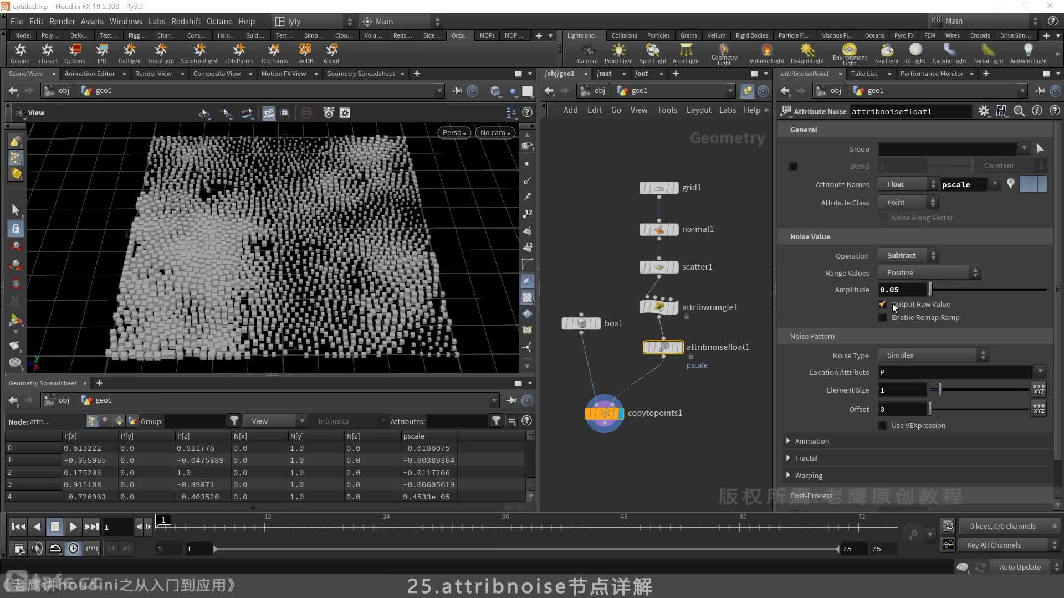This screenshot has height=598, width=1064.
Task: Open the Range Values Positive dropdown
Action: pos(929,272)
